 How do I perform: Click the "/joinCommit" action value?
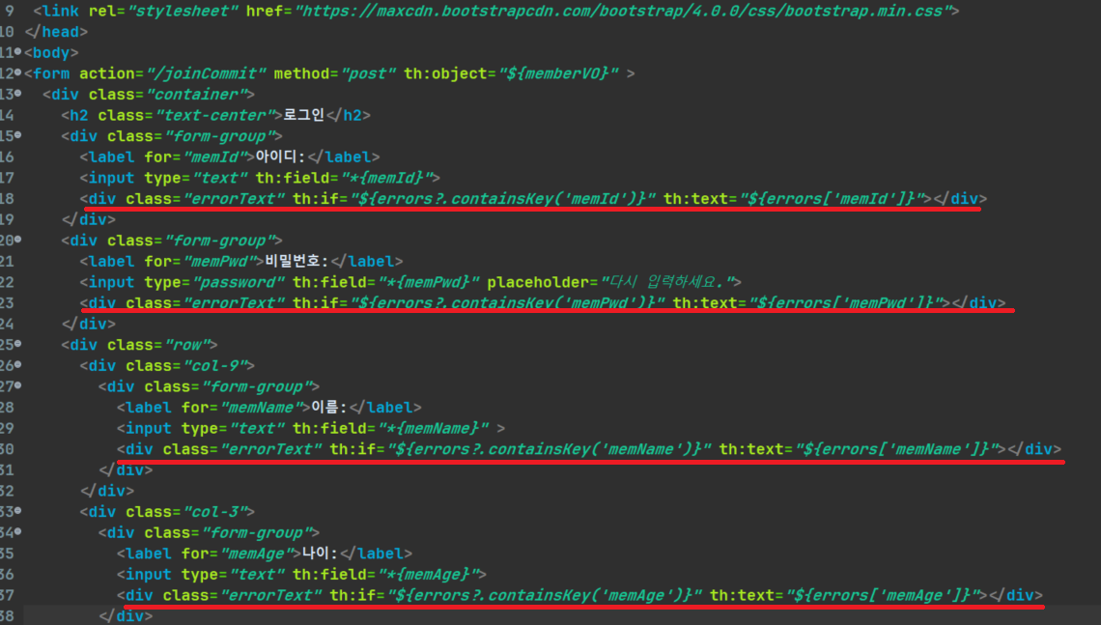click(x=206, y=73)
